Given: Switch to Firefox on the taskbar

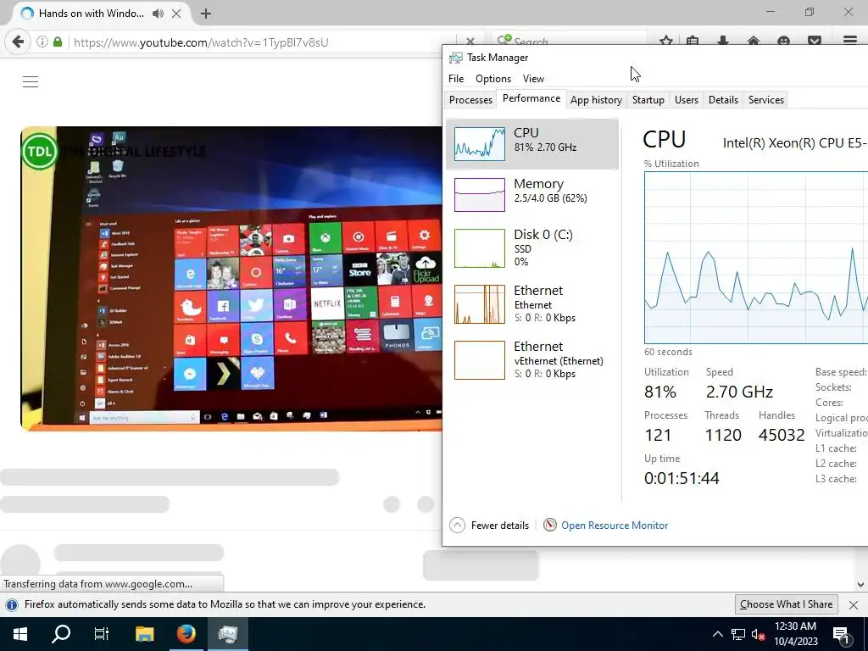Looking at the screenshot, I should 186,634.
